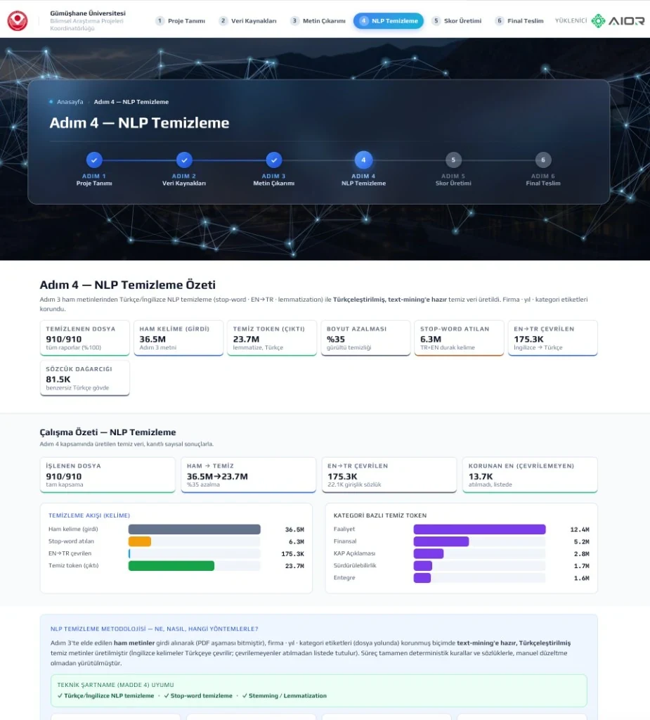Click the Boyut Azalması %35 card
This screenshot has height=720, width=650.
(365, 337)
